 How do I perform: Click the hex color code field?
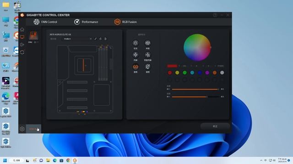[220, 66]
